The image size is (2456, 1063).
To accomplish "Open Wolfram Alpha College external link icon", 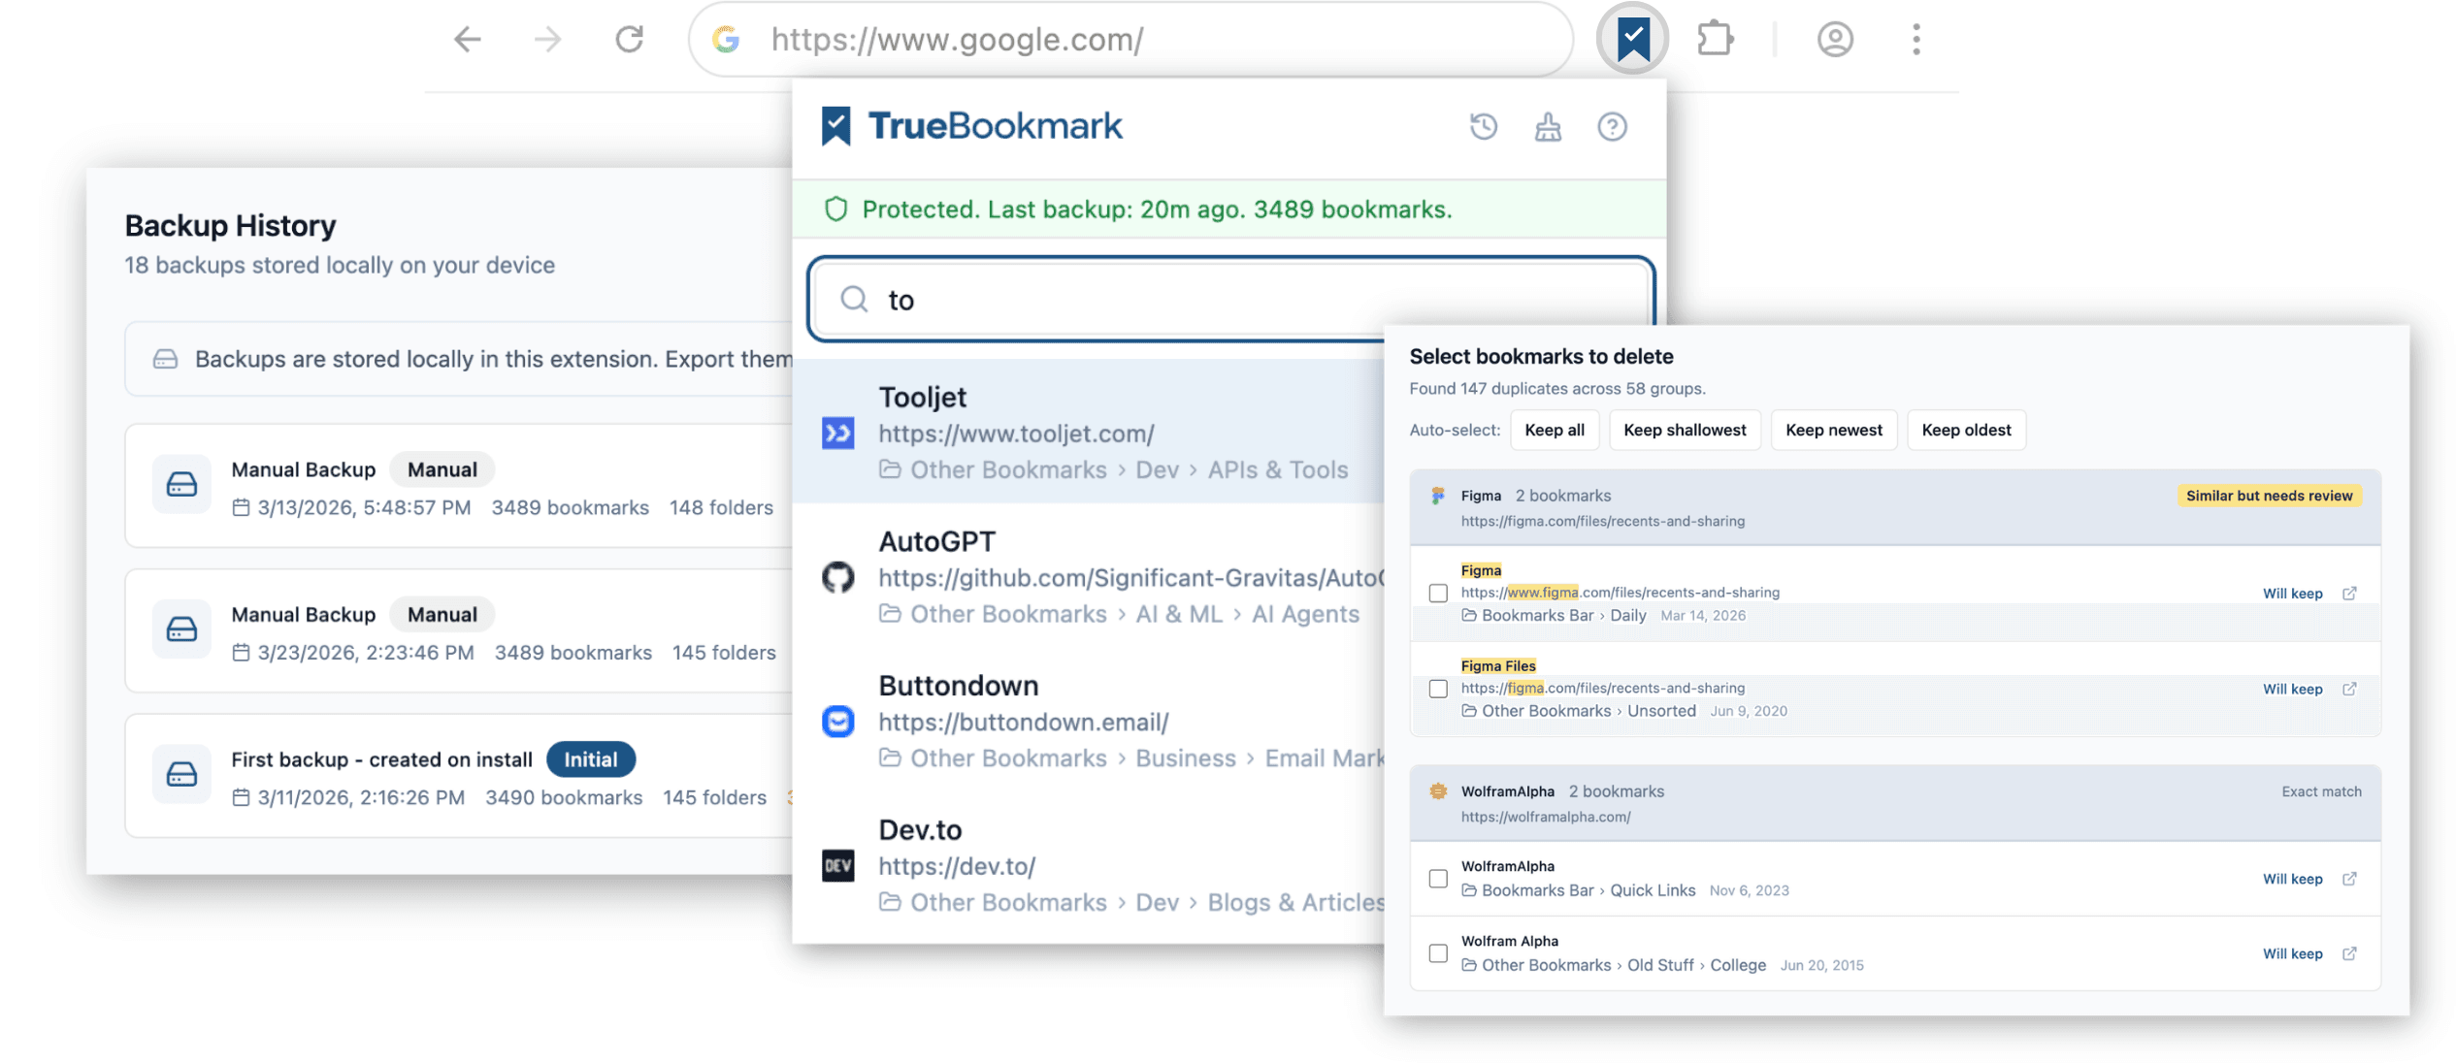I will pos(2349,953).
